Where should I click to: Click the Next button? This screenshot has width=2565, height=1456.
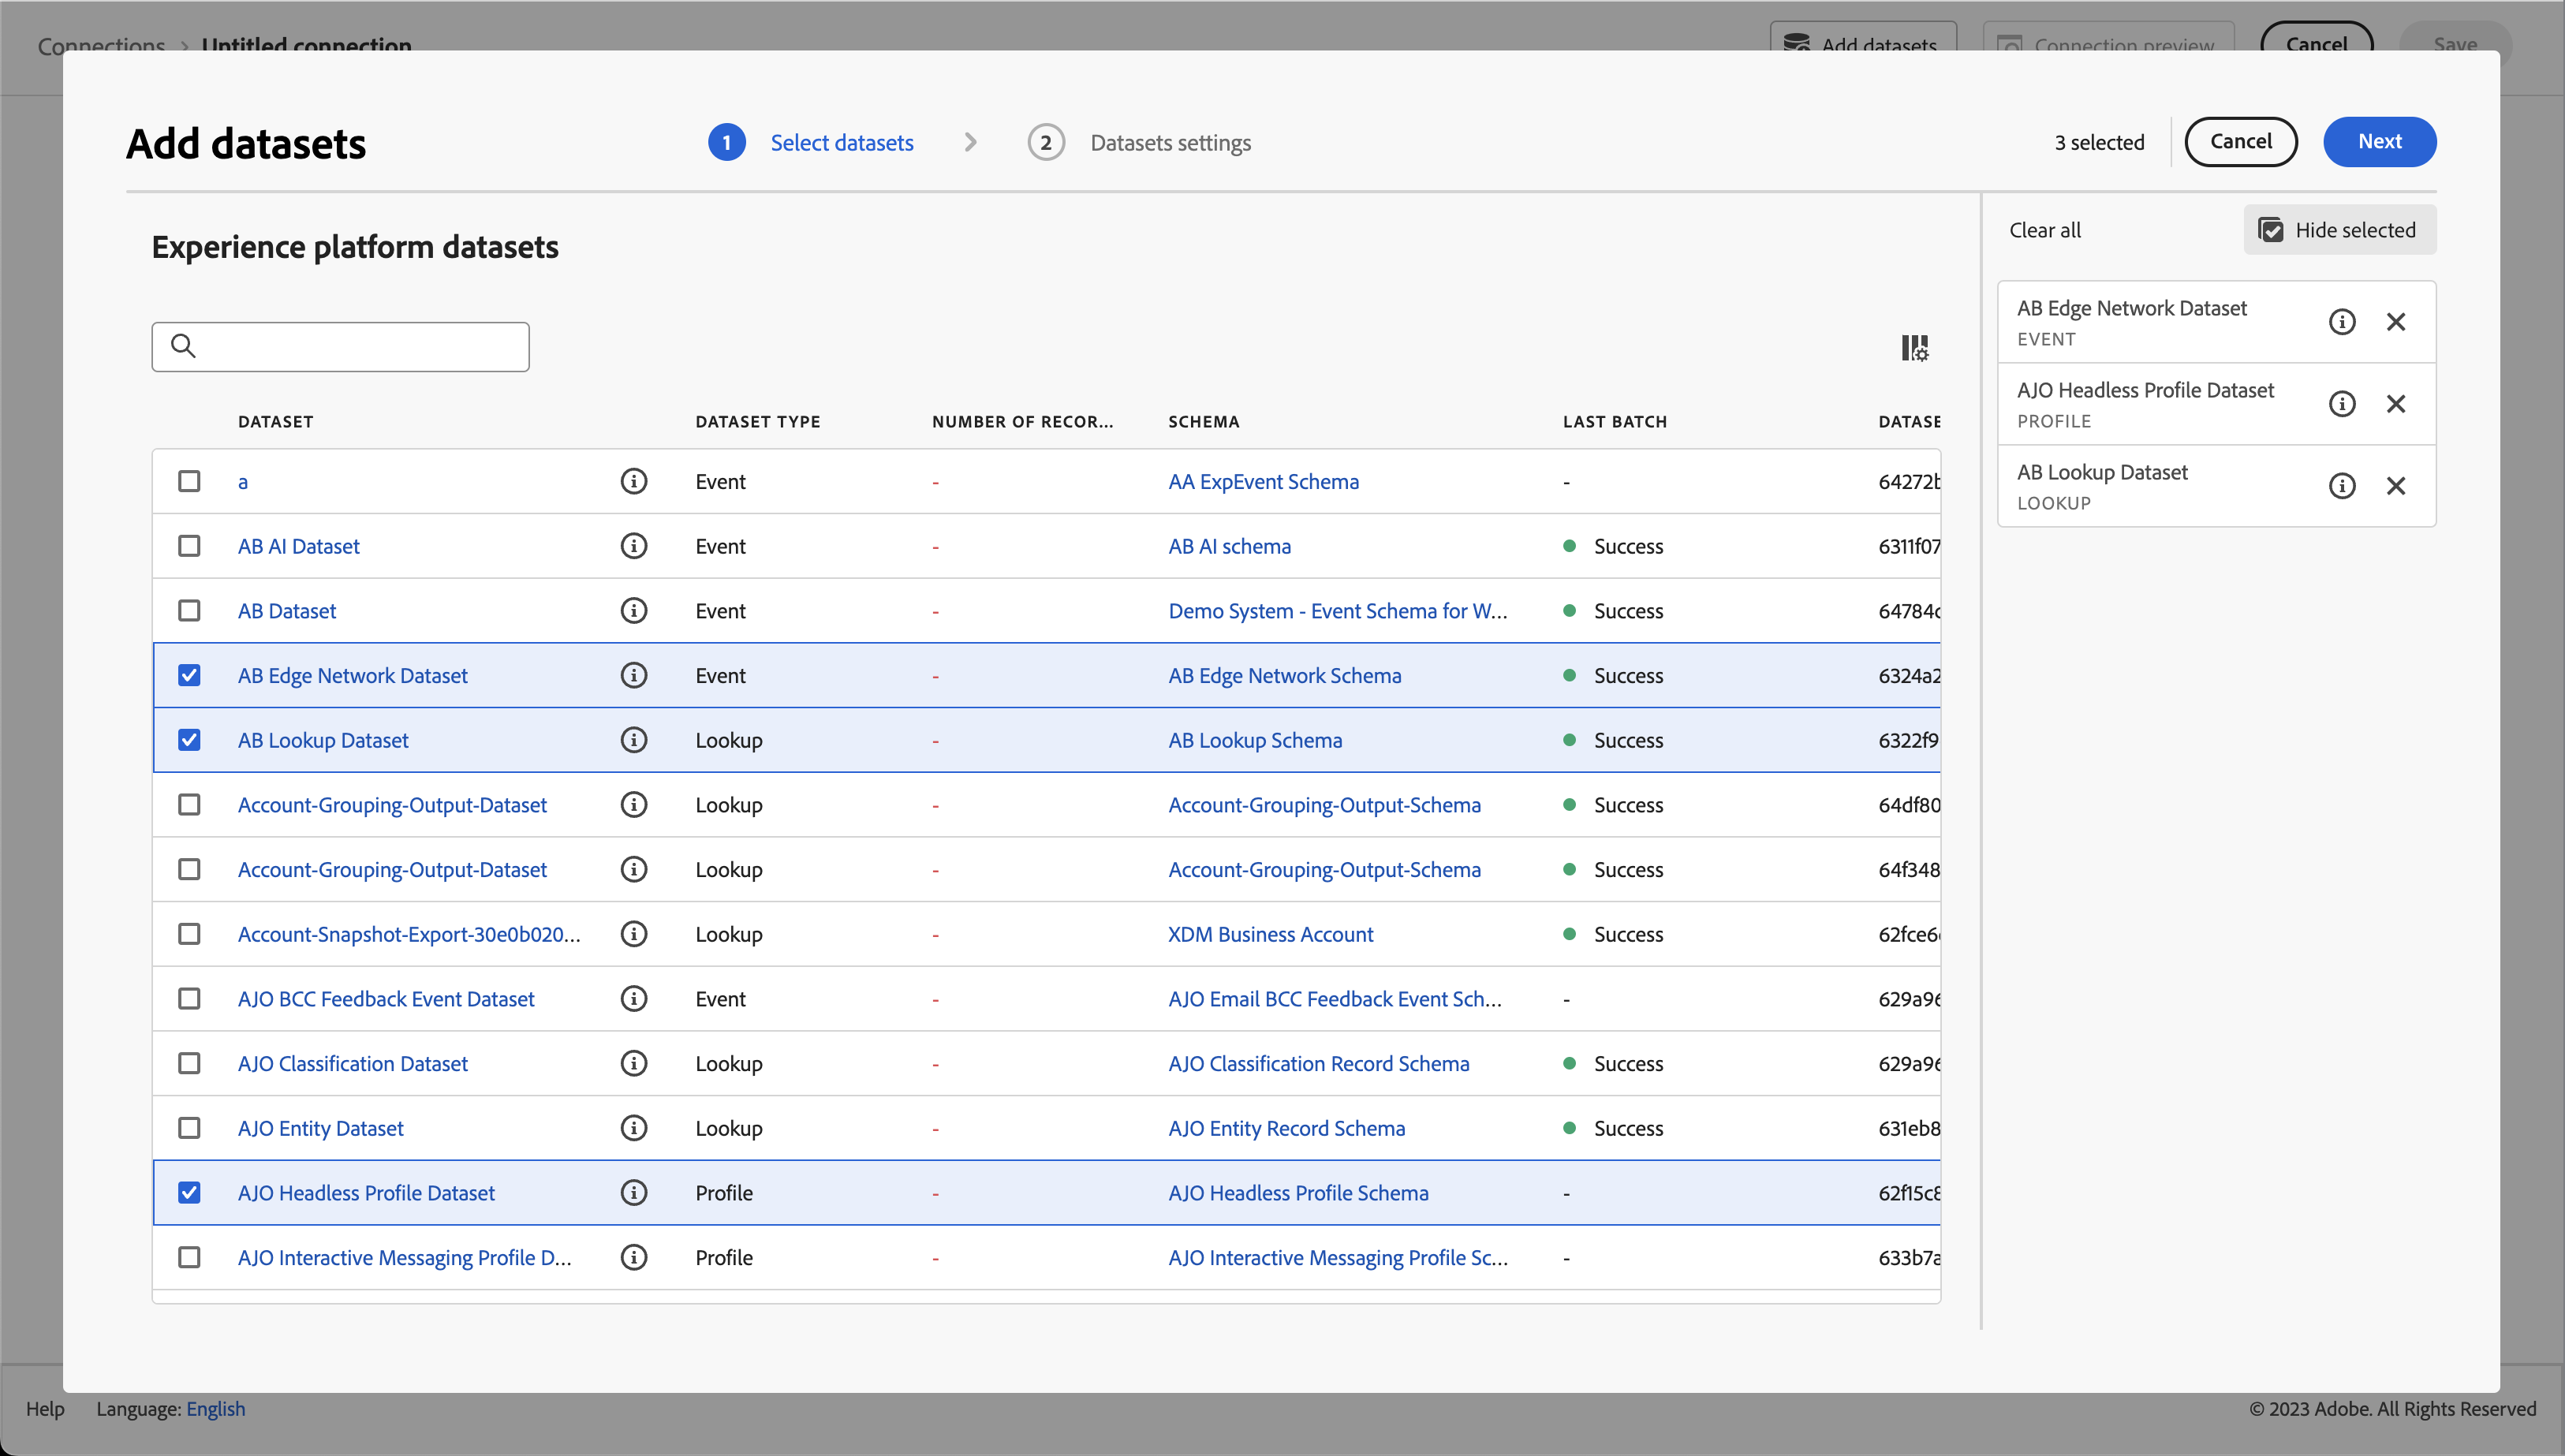pos(2379,142)
